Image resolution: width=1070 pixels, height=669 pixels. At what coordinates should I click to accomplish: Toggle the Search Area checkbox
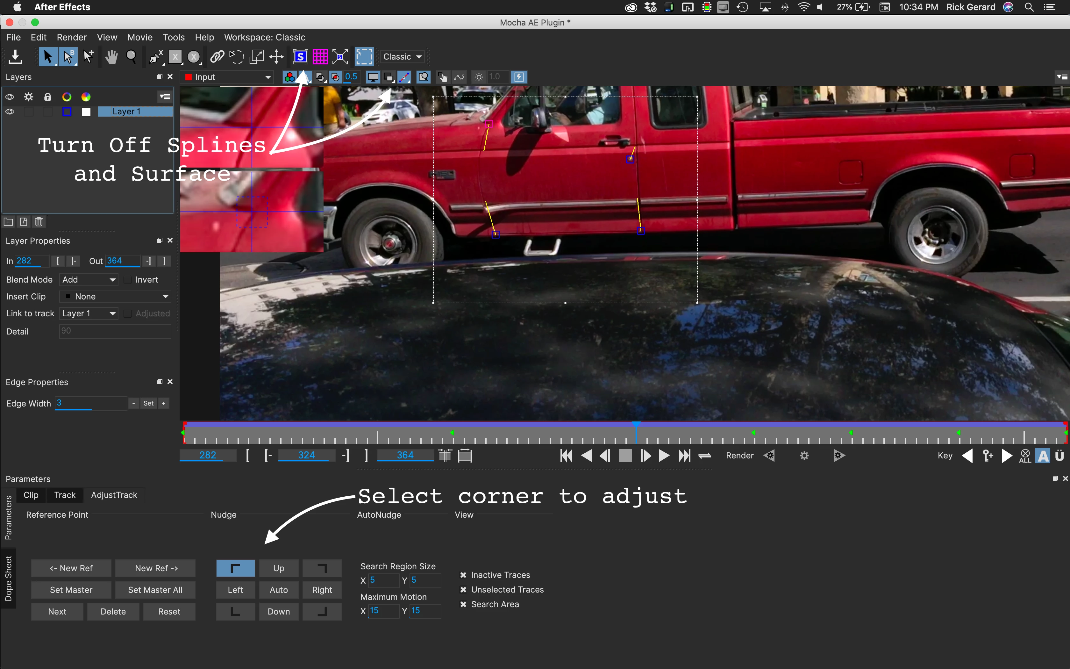pos(463,604)
